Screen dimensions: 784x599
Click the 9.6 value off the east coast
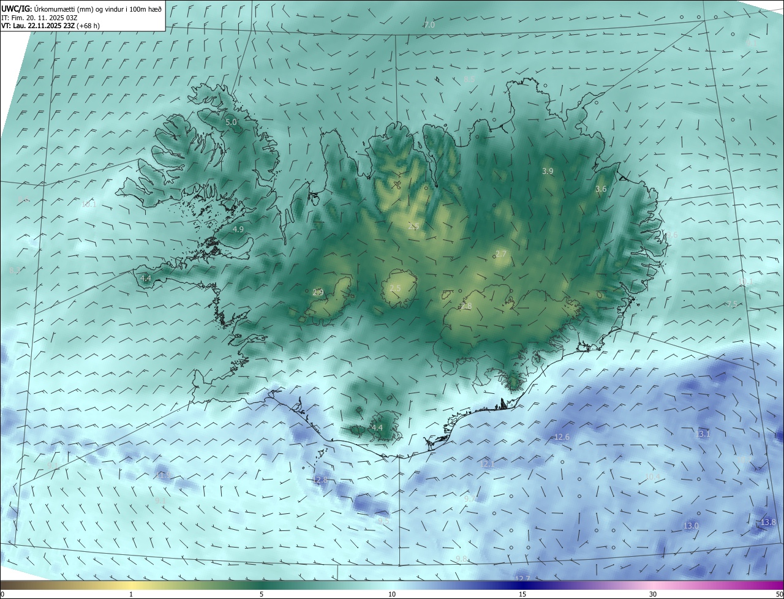pyautogui.click(x=672, y=235)
